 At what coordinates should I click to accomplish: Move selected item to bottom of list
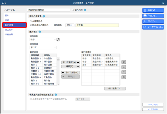(x=124, y=77)
